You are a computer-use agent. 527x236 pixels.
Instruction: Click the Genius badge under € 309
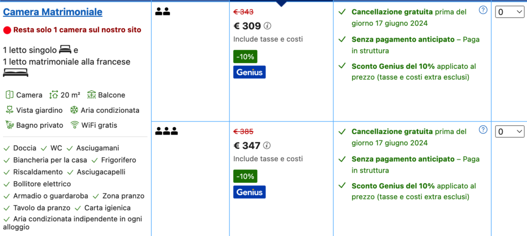click(250, 72)
